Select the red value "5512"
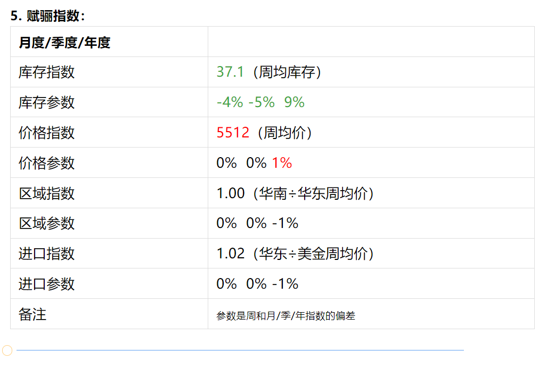Viewport: 547px width, 367px height. (x=233, y=133)
